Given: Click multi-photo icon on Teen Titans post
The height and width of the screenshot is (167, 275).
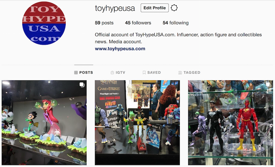Looking at the screenshot, I should 82,85.
